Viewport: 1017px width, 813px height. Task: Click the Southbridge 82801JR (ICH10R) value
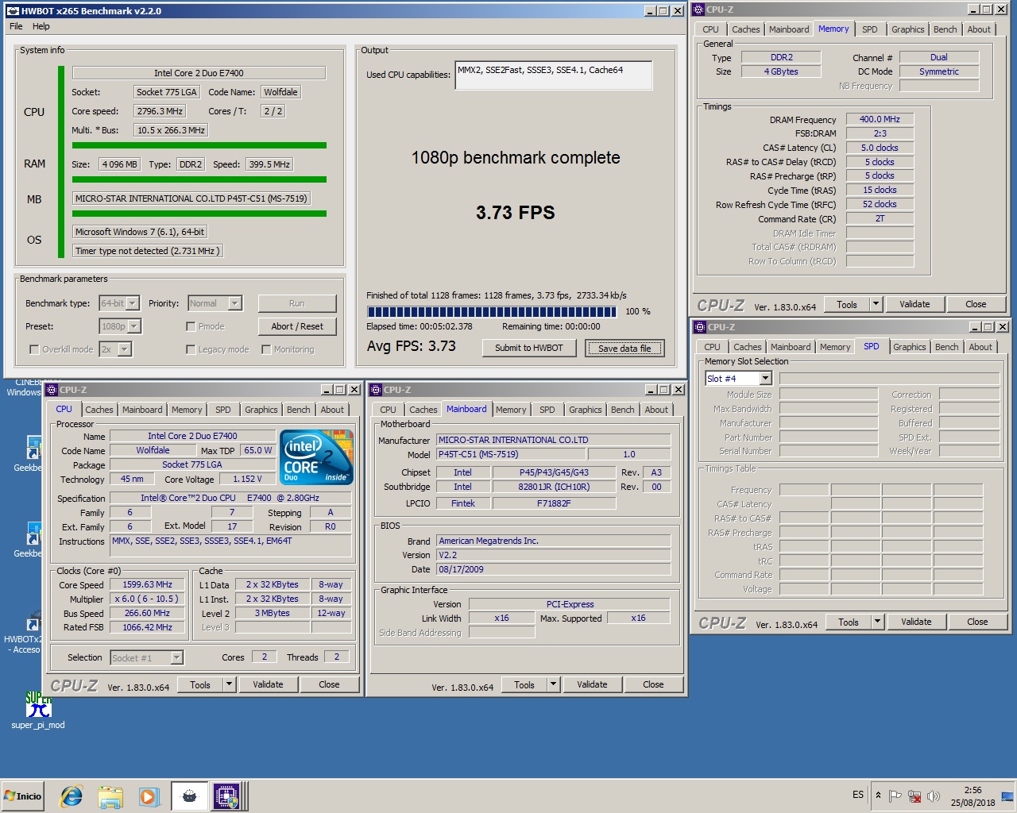point(554,487)
